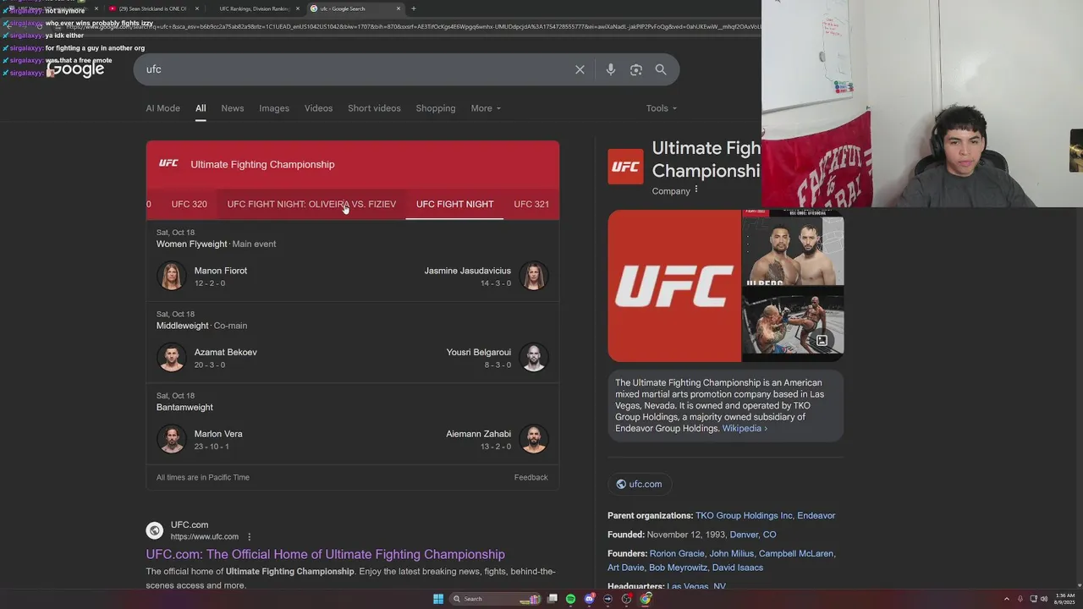Open Chrome from the taskbar
The image size is (1083, 609).
click(646, 599)
